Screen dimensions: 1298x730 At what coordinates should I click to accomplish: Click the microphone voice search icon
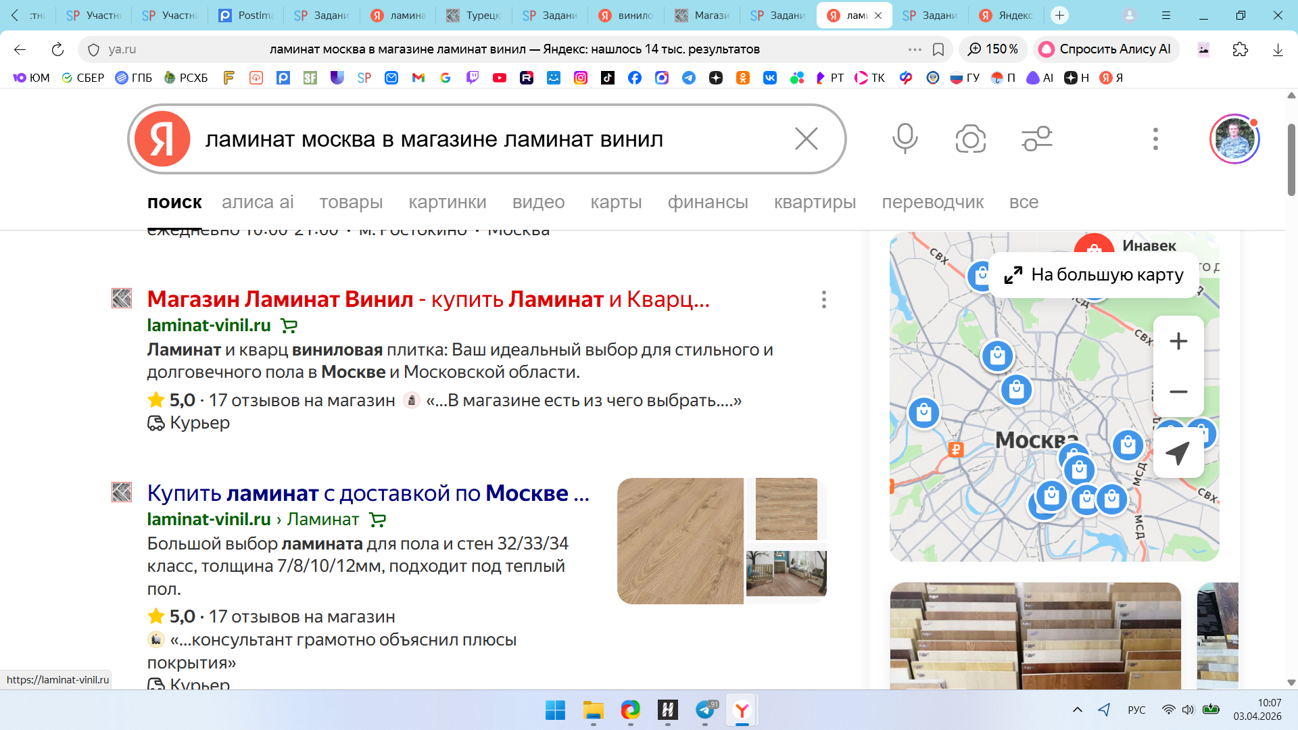point(905,139)
